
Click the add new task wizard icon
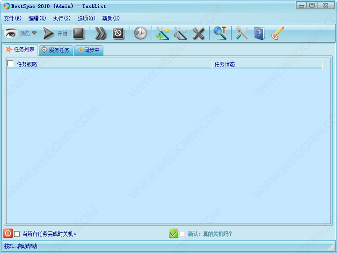coord(163,33)
